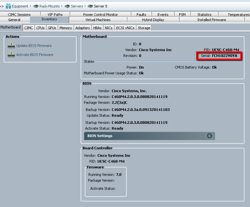Select package version 2.2(3a)C

[119, 102]
